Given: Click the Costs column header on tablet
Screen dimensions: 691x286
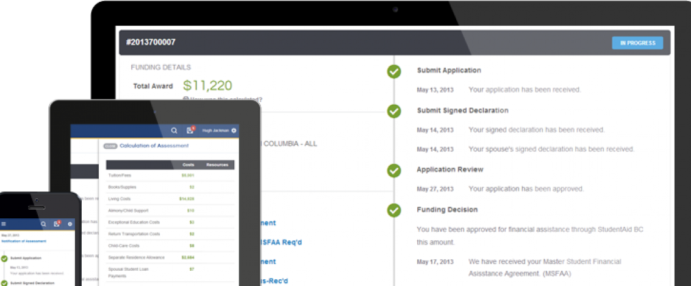Looking at the screenshot, I should [188, 165].
